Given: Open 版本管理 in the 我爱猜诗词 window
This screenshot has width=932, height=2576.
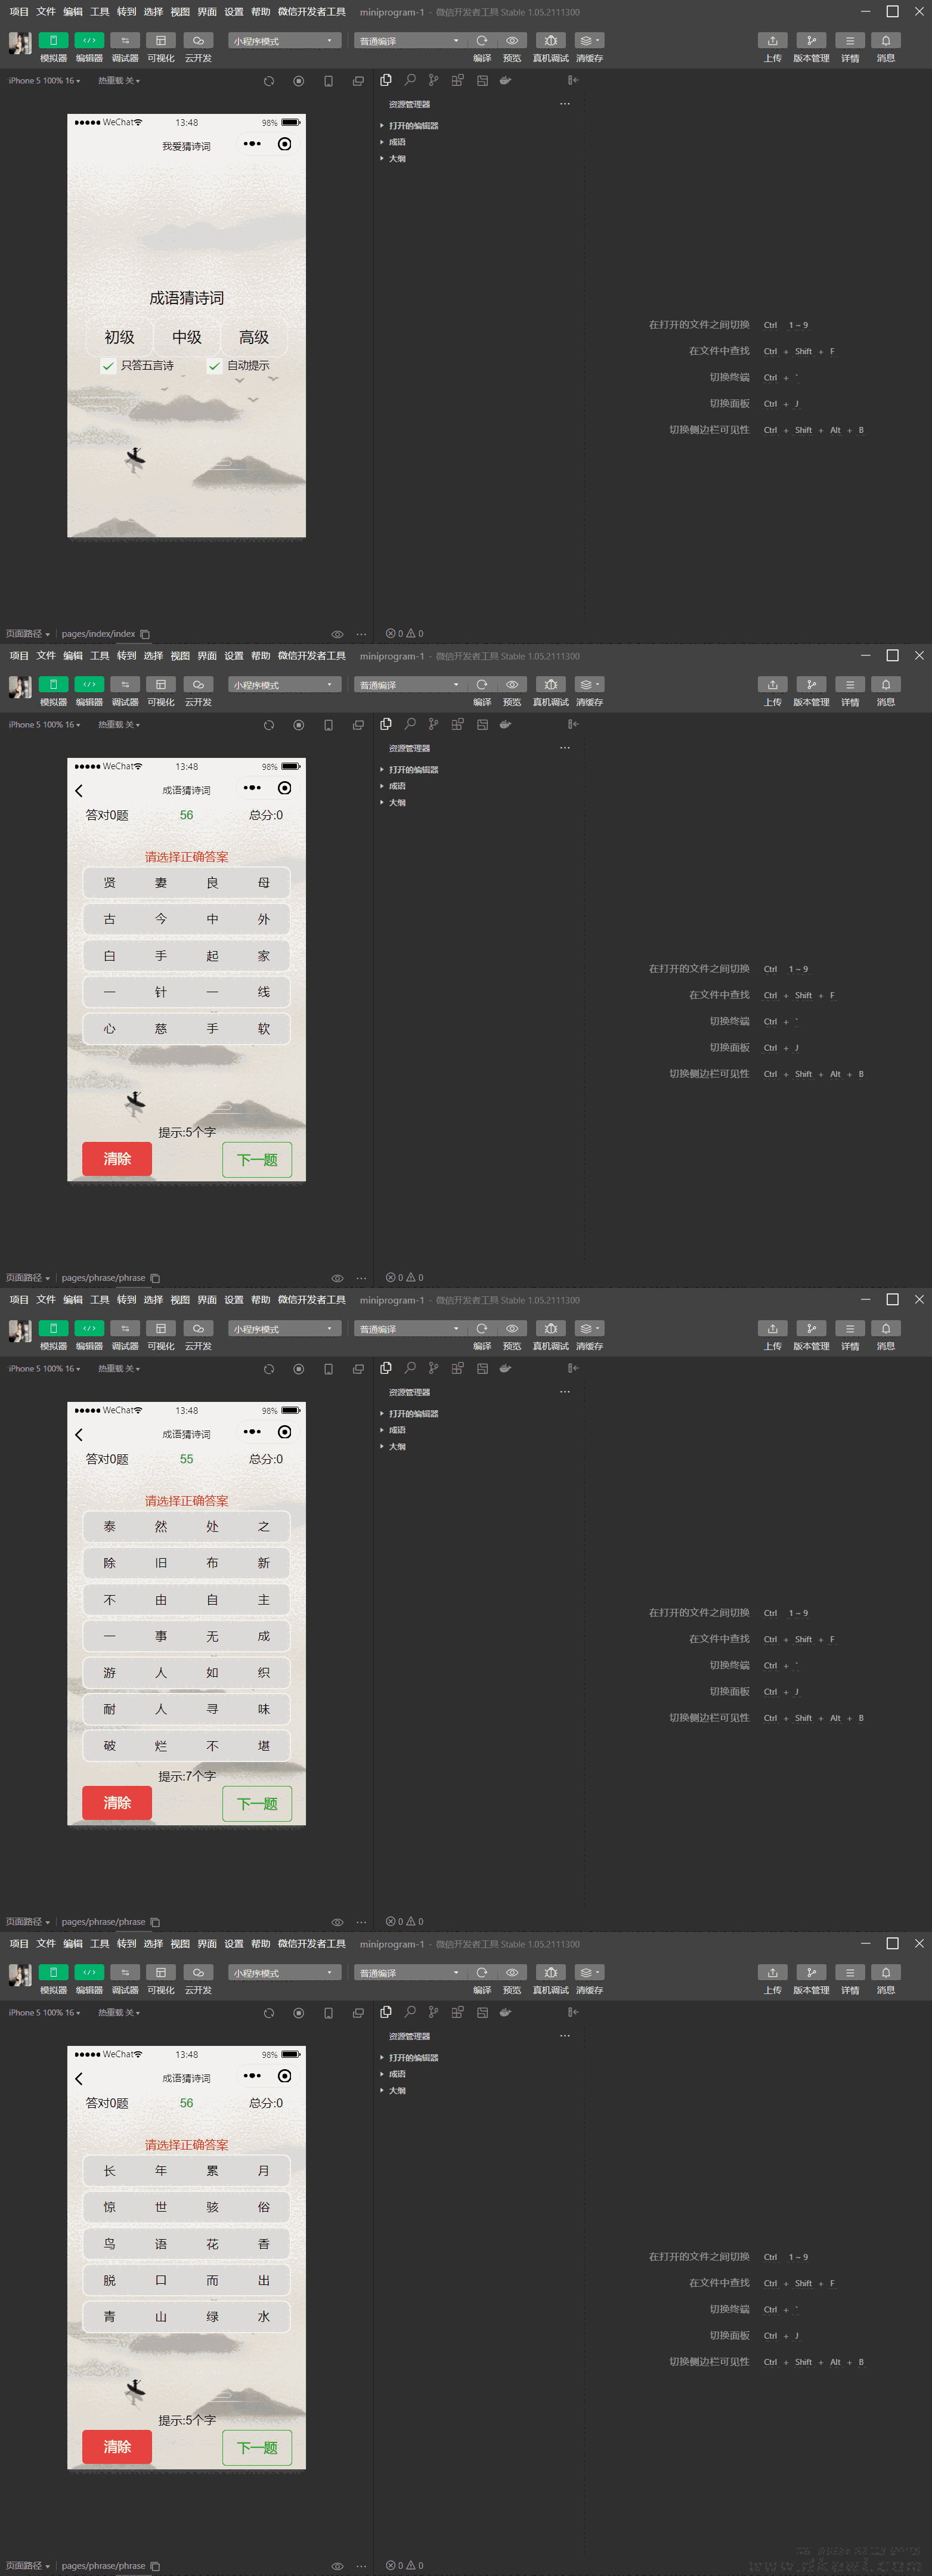Looking at the screenshot, I should (x=811, y=41).
